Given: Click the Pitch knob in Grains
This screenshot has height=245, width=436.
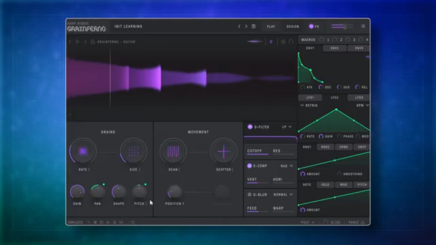Looking at the screenshot, I should coord(139,191).
